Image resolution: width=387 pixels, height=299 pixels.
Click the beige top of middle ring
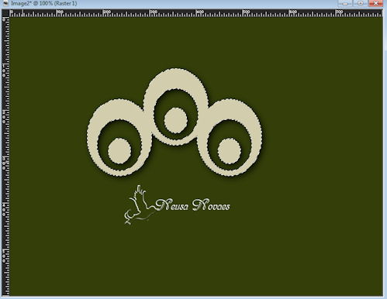(x=177, y=79)
